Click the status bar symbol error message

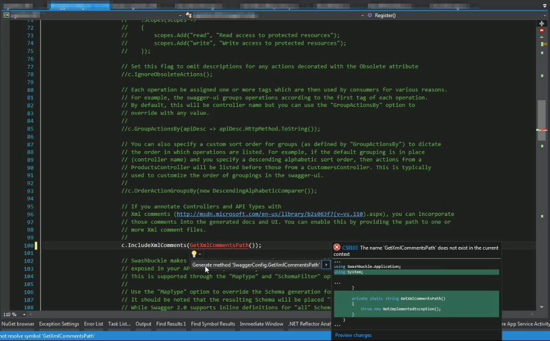click(x=47, y=336)
